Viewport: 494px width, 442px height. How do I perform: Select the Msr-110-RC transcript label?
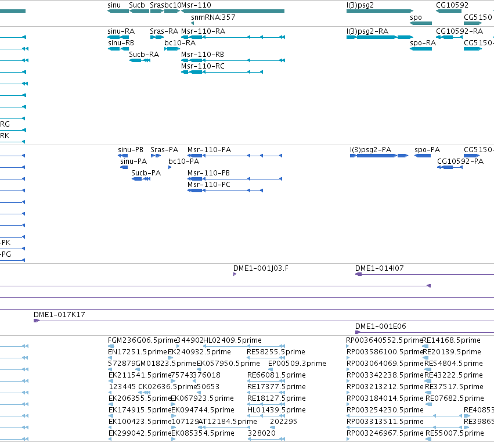coord(203,66)
